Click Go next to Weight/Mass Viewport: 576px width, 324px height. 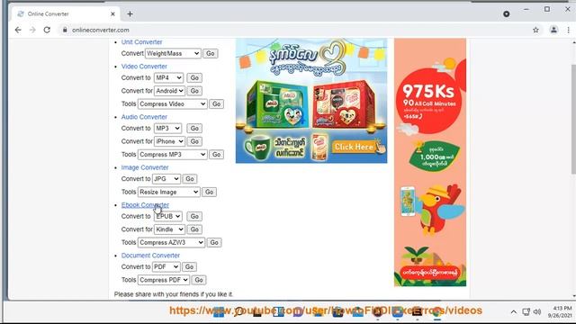point(210,53)
